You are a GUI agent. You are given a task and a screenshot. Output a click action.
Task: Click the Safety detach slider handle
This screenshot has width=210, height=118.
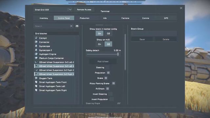pyautogui.click(x=118, y=54)
